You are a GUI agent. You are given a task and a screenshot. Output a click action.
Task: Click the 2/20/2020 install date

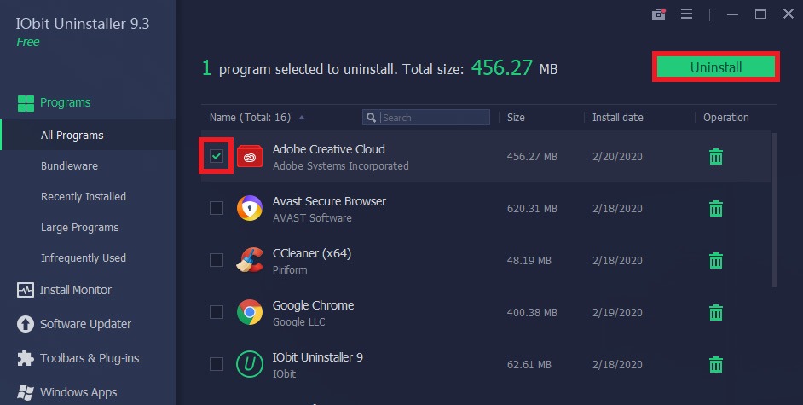tap(617, 157)
